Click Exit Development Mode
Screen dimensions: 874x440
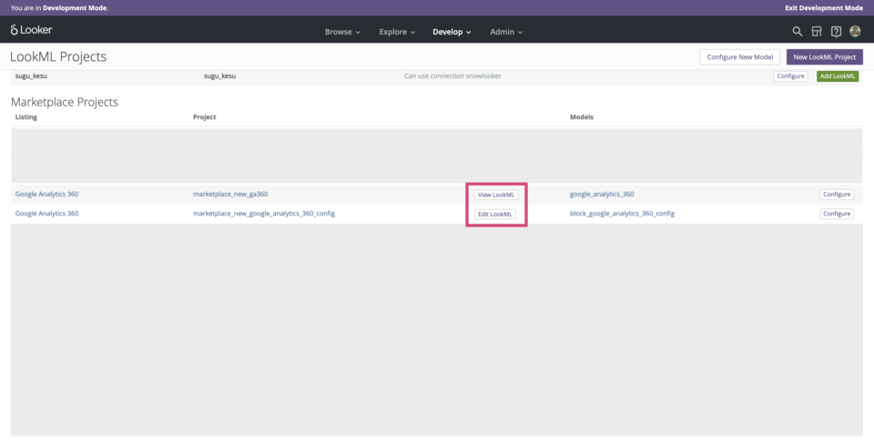824,8
